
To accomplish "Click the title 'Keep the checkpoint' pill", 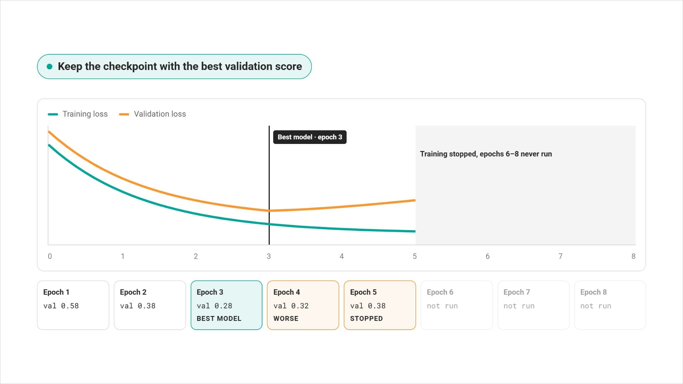I will coord(174,67).
